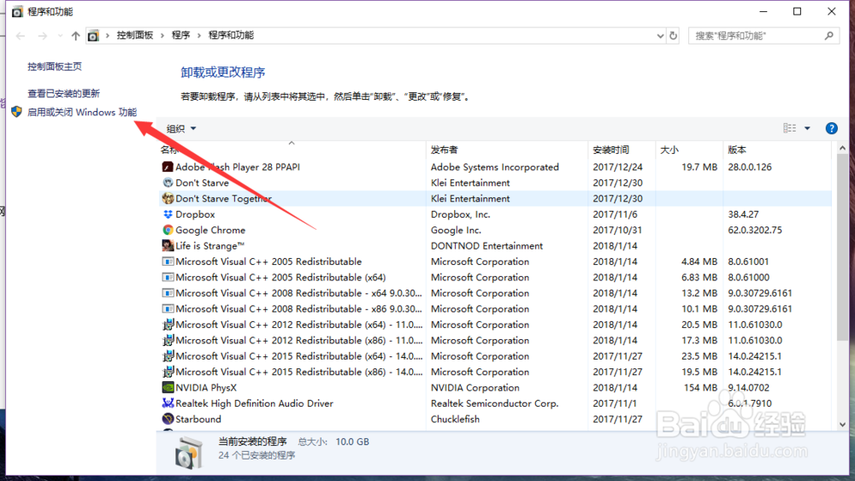Viewport: 855px width, 481px height.
Task: Click the back navigation arrow
Action: [x=21, y=36]
